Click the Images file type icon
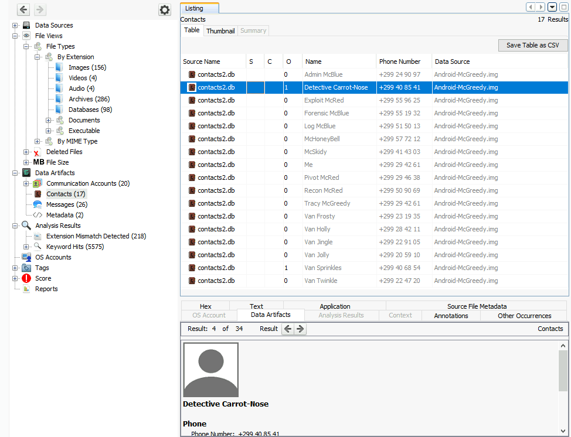 59,67
